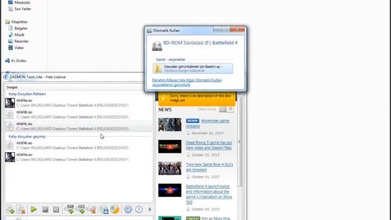Click the Remove virtual drive icon
This screenshot has height=220, width=391.
click(x=92, y=209)
